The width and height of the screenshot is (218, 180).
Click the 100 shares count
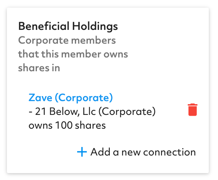[80, 125]
